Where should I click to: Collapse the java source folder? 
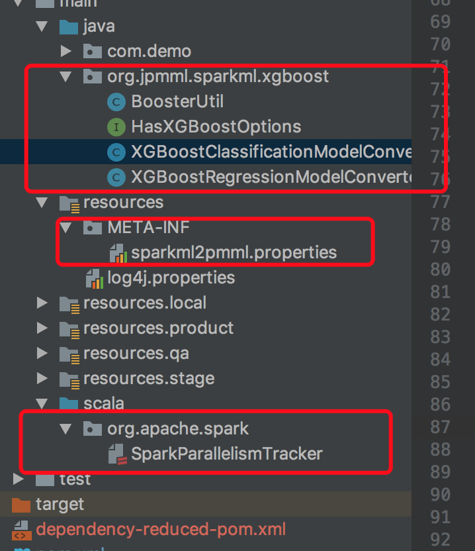pos(42,26)
